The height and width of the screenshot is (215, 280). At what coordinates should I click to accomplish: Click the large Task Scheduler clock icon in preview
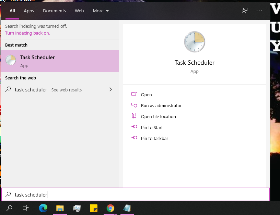[x=195, y=42]
